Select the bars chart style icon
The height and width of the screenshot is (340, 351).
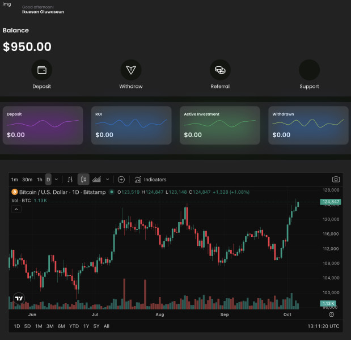[x=70, y=180]
